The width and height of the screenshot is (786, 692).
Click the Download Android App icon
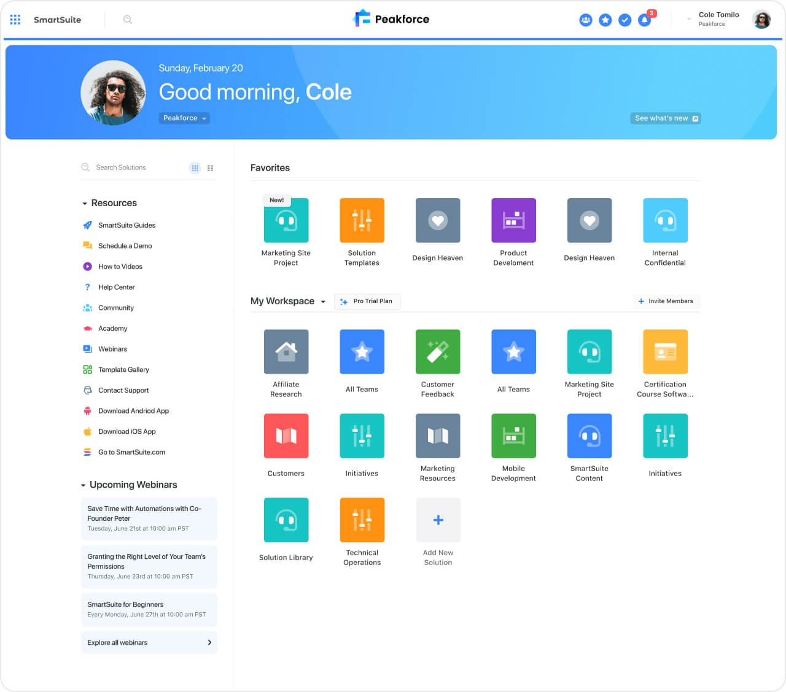tap(87, 411)
